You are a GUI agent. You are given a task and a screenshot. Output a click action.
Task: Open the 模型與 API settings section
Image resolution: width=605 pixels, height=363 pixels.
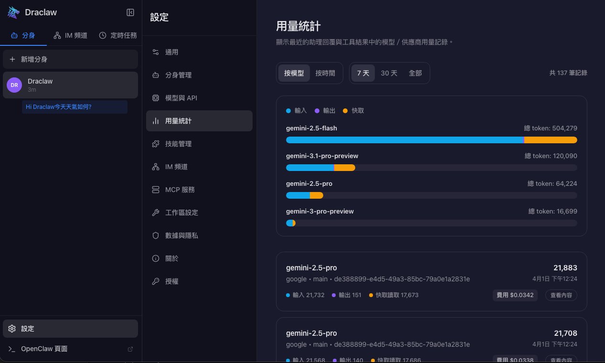click(181, 98)
